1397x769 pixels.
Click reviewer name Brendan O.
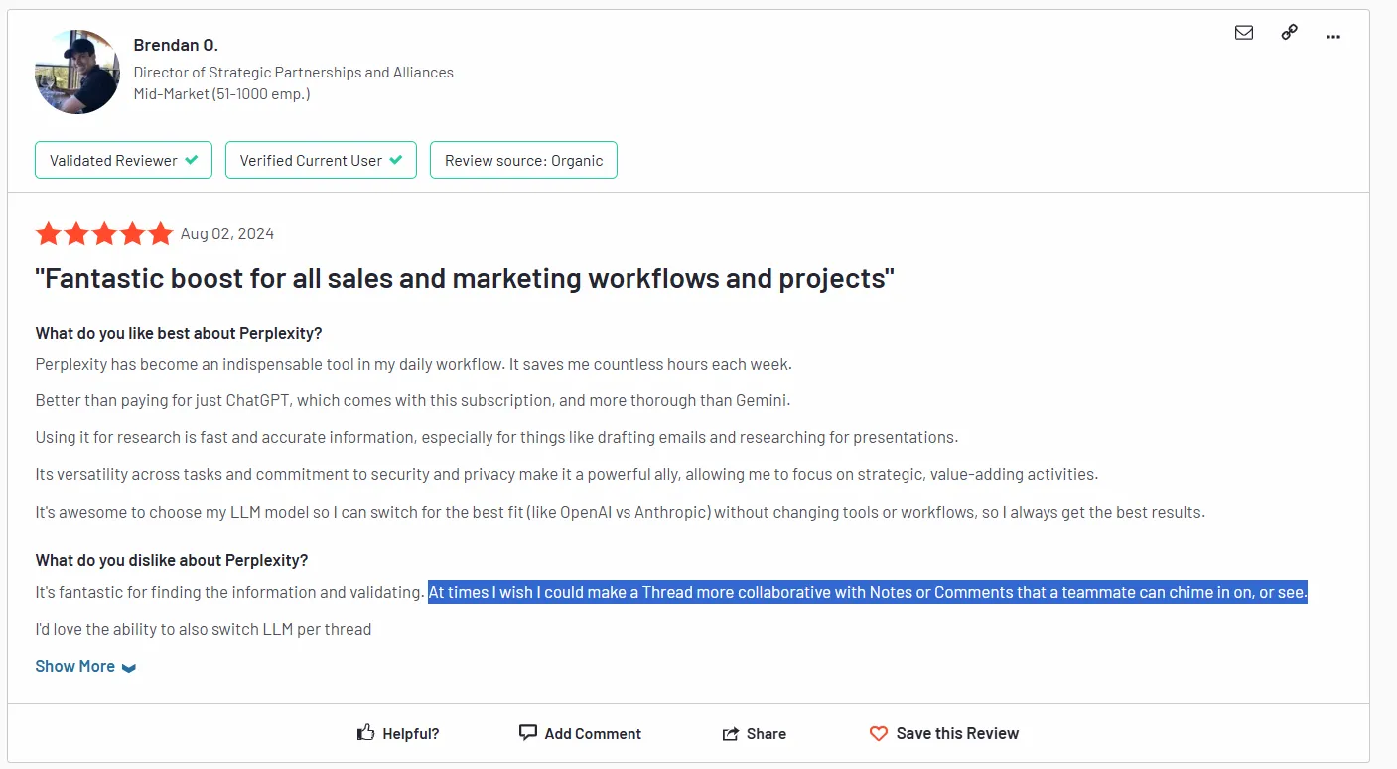pos(176,45)
